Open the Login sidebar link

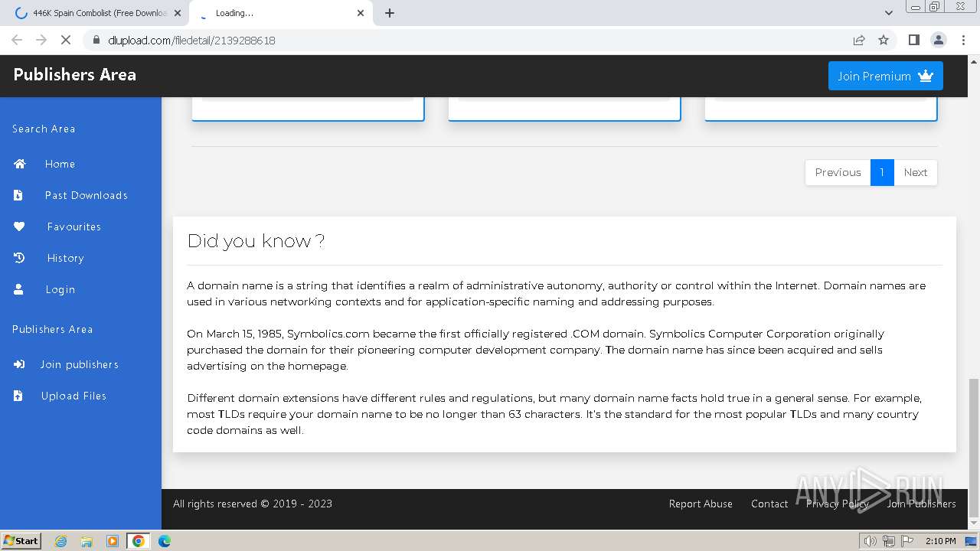pyautogui.click(x=60, y=289)
